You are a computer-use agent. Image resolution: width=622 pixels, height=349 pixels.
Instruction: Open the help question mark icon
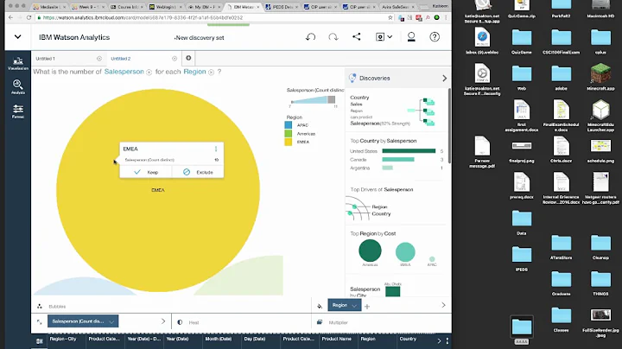[x=435, y=37]
